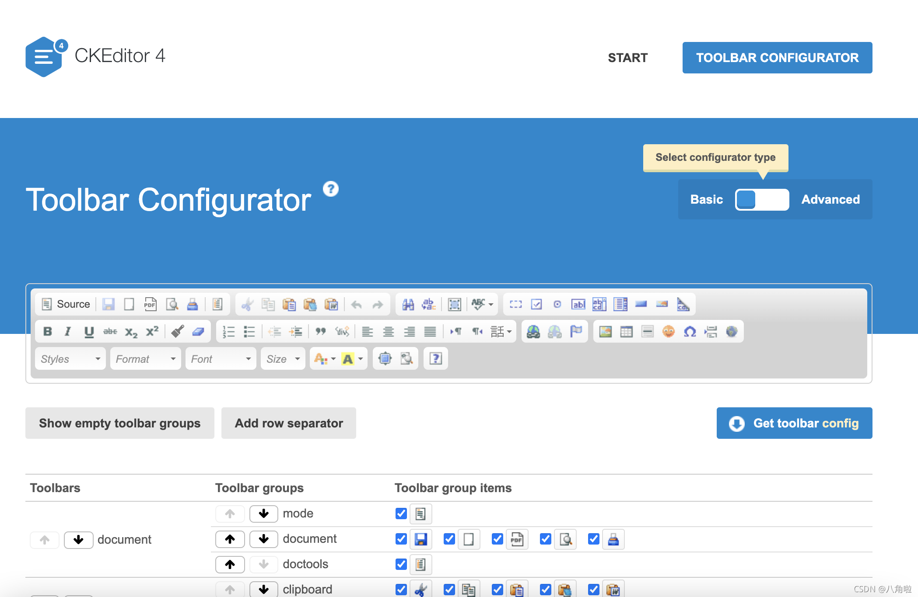918x597 pixels.
Task: Open the Styles dropdown
Action: point(70,359)
